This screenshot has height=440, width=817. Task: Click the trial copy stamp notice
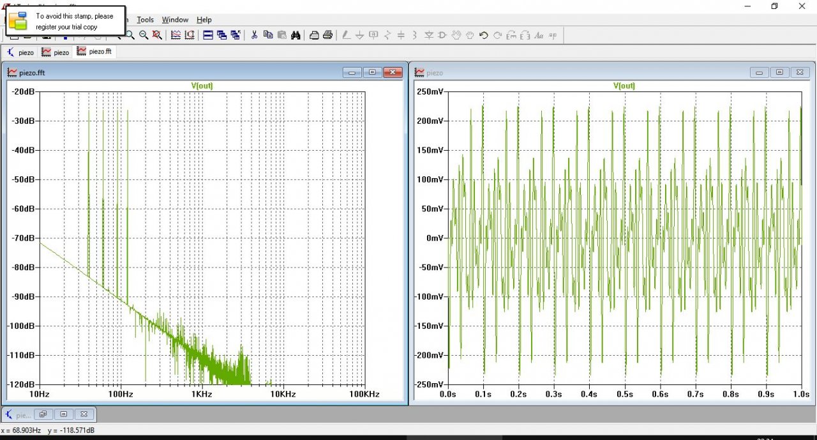point(65,21)
